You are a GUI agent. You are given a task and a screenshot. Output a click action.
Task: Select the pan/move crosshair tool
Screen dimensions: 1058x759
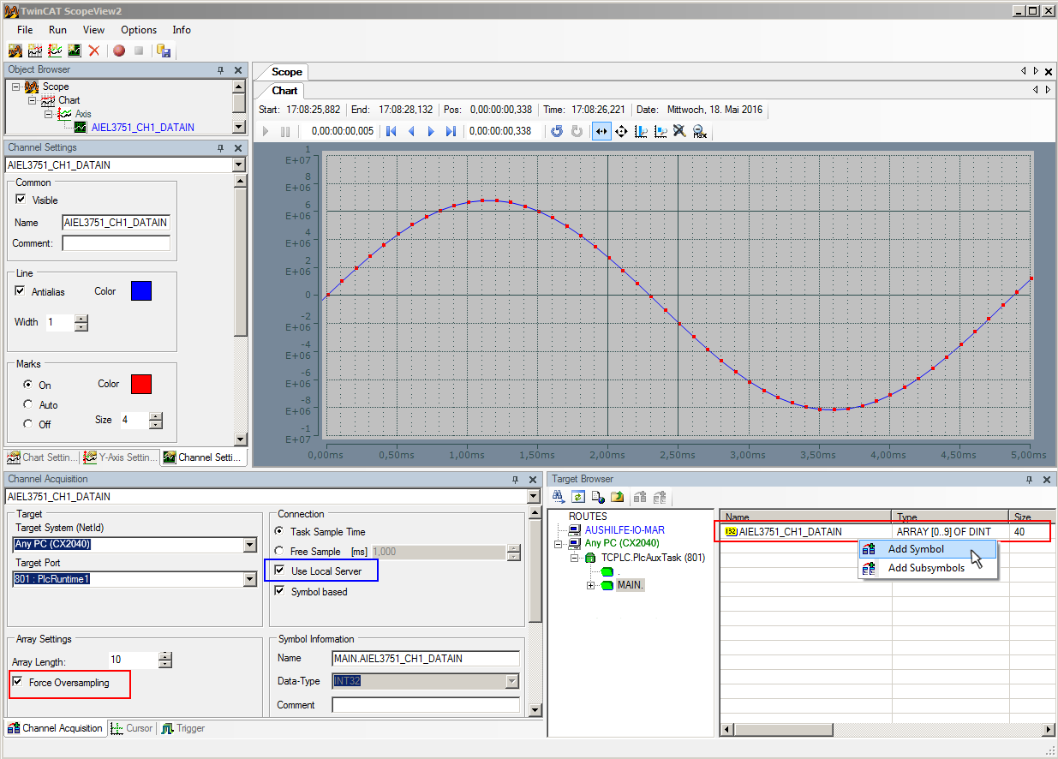621,131
